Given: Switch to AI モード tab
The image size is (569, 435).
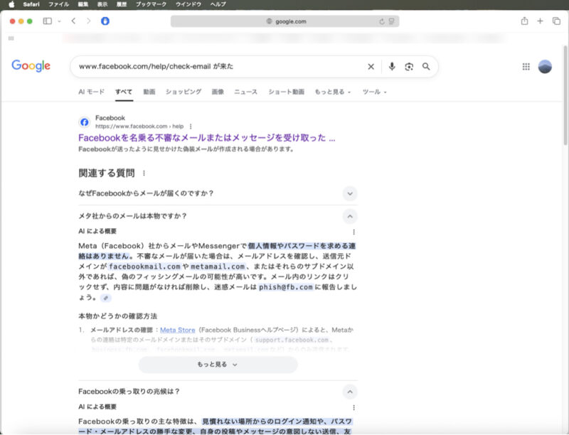Looking at the screenshot, I should (92, 92).
